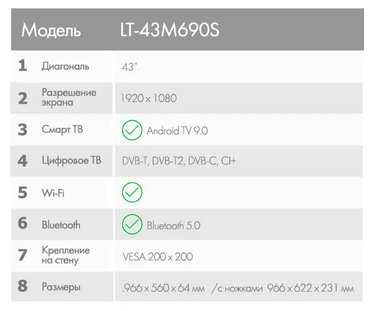Select the DVB-T, DVB-T2, DVB-C, CI+ value
This screenshot has height=311, width=374.
180,161
